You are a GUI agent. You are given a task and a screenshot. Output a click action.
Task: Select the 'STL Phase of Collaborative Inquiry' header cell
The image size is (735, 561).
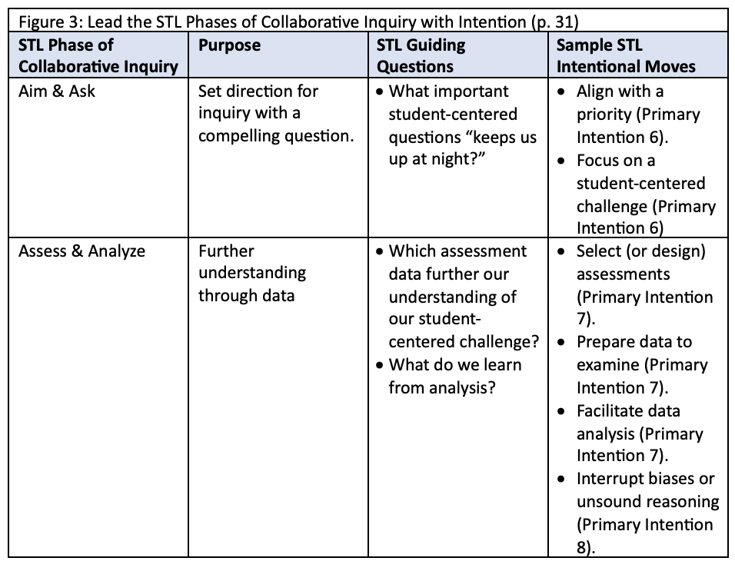pos(98,55)
